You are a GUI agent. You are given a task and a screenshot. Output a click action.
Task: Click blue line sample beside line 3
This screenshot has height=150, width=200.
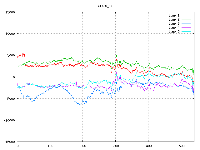tap(186, 23)
